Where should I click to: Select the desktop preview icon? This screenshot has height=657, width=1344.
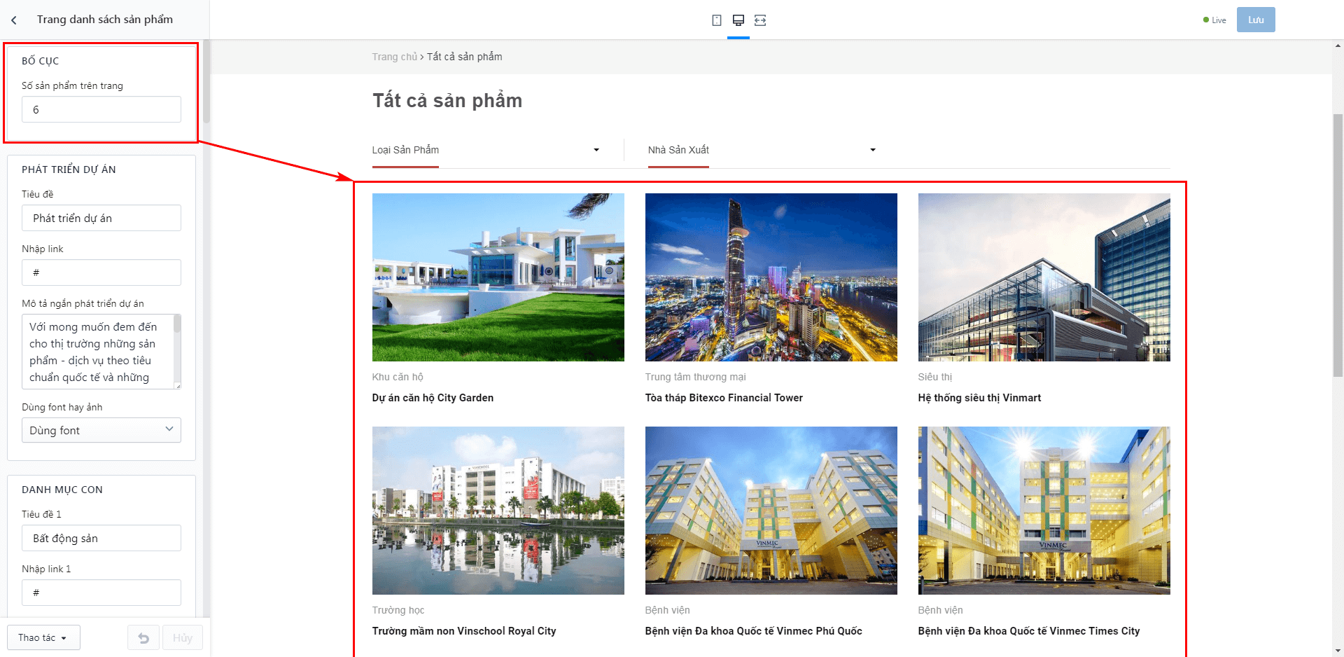point(738,20)
